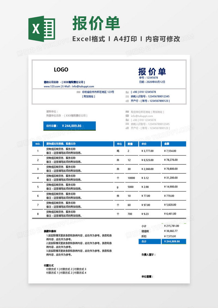
Task: Click amount ¥ 78,276.00
Action: point(171,160)
